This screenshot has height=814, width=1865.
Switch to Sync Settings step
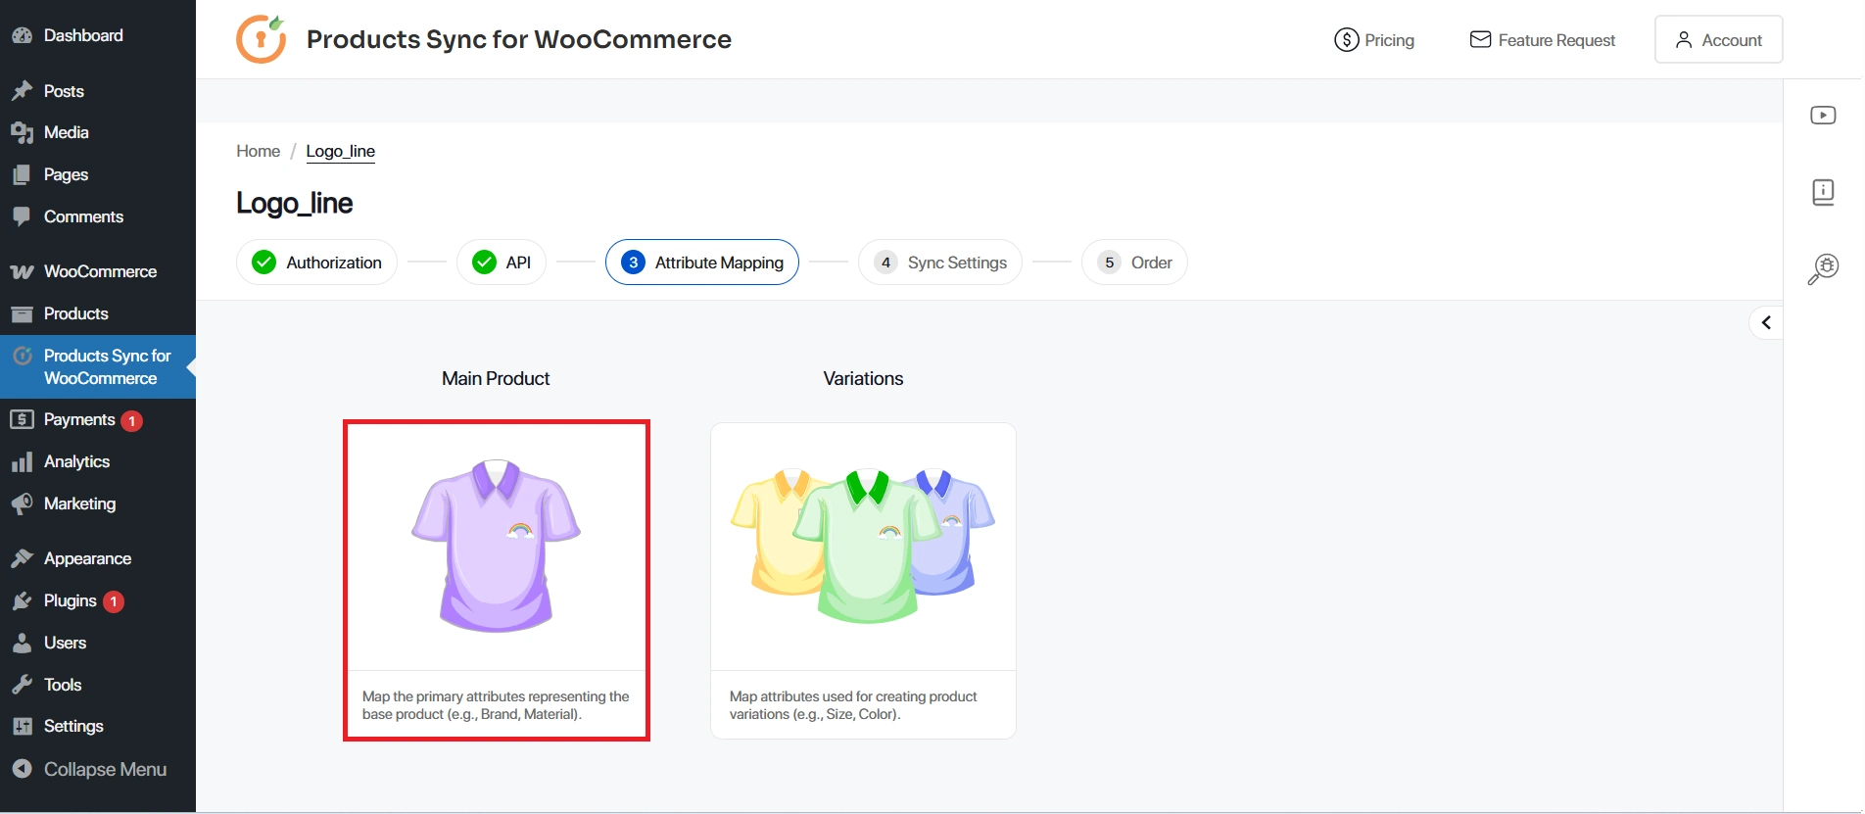pyautogui.click(x=940, y=263)
